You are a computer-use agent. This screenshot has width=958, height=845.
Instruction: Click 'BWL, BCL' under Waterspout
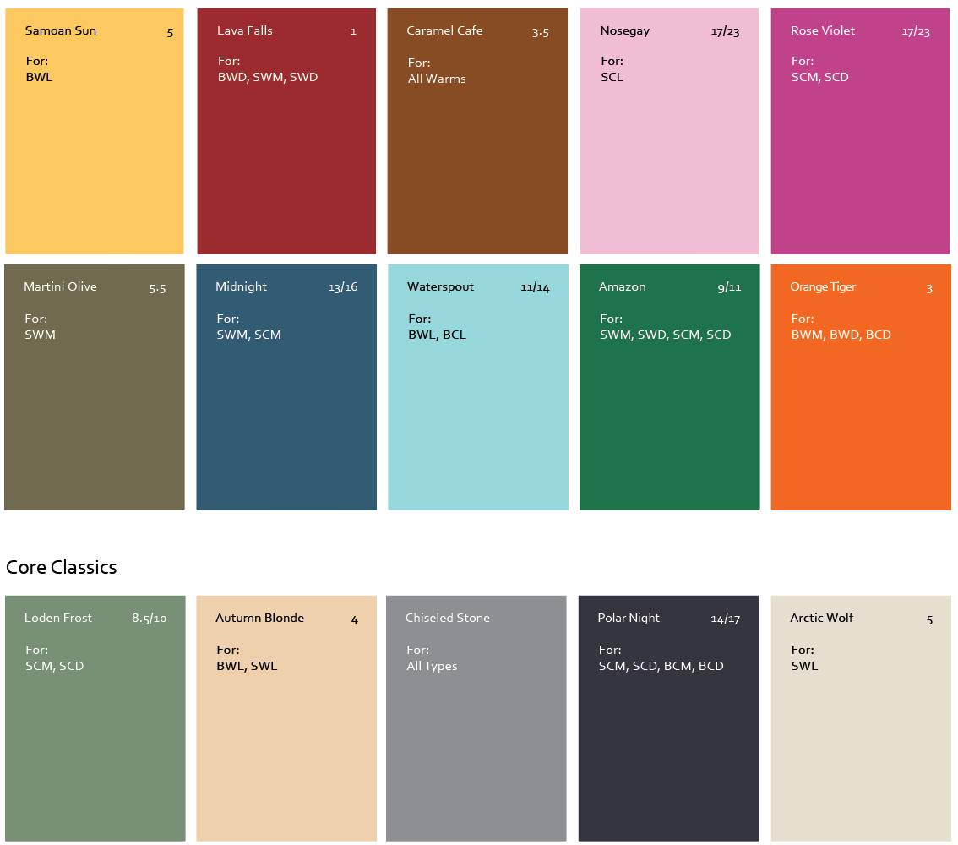(x=438, y=335)
